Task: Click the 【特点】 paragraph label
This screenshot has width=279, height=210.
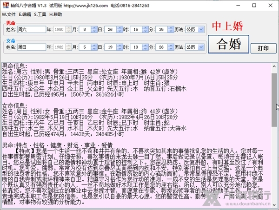Action: pyautogui.click(x=24, y=151)
